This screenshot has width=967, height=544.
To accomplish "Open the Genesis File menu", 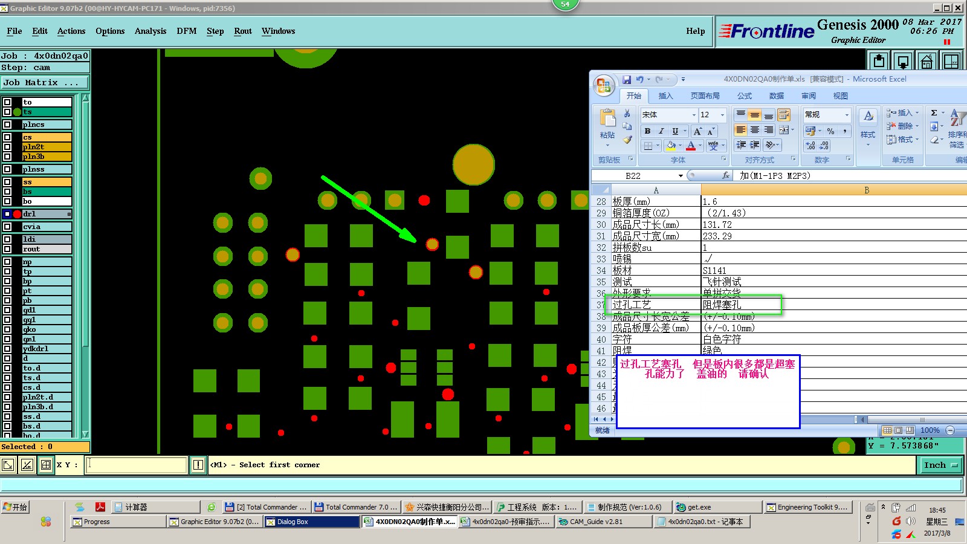I will [15, 31].
